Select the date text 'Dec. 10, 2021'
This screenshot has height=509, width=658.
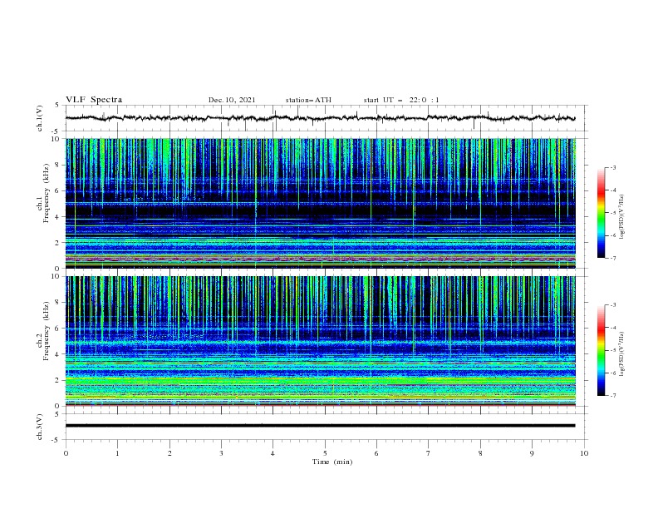[x=232, y=100]
